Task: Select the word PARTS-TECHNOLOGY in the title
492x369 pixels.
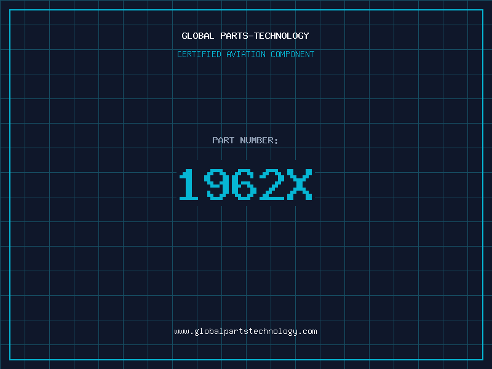Action: pyautogui.click(x=264, y=36)
